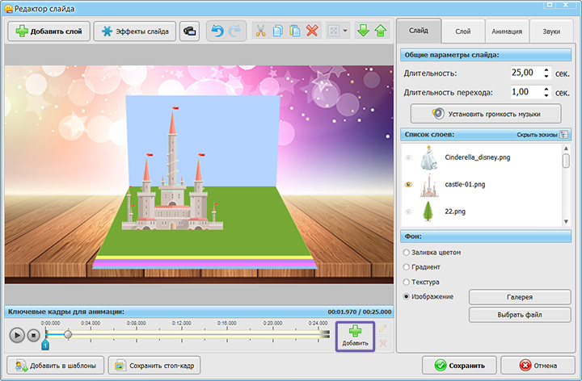Click the thumbnails toggle icon in the layer list header

coord(564,135)
